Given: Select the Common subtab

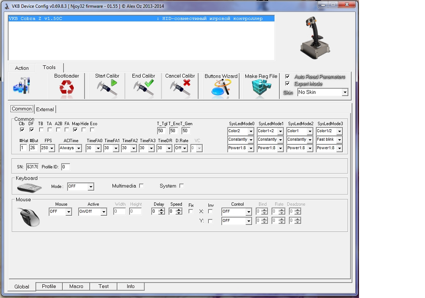Looking at the screenshot, I should (22, 109).
